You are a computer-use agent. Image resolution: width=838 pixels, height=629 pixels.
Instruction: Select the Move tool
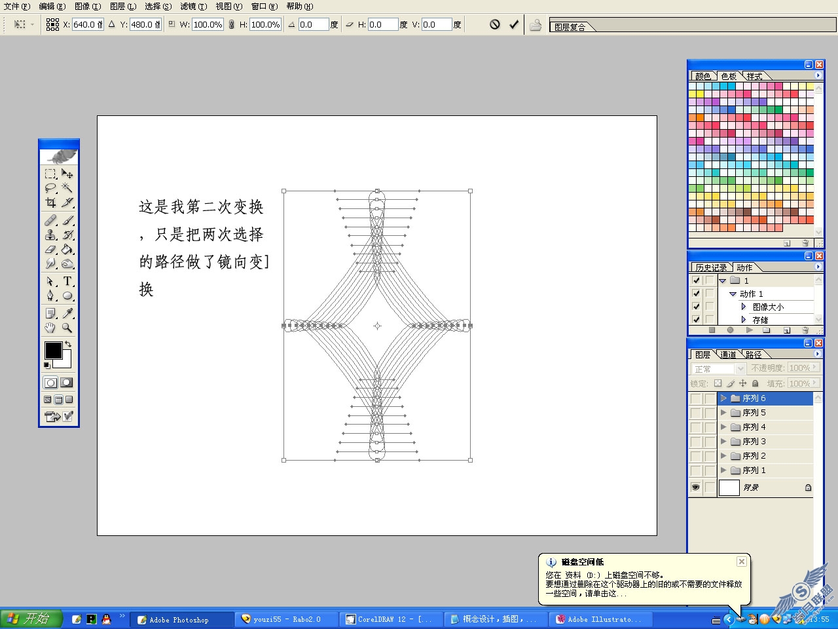click(x=67, y=174)
